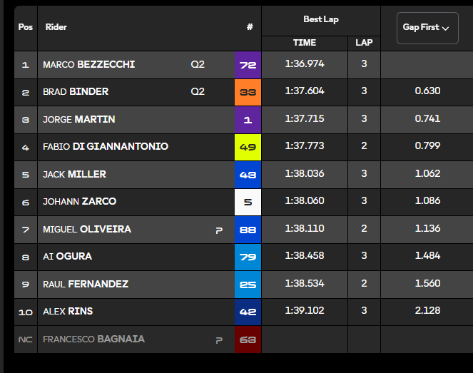Click the purple number 72 badge
Image resolution: width=473 pixels, height=373 pixels.
click(248, 65)
